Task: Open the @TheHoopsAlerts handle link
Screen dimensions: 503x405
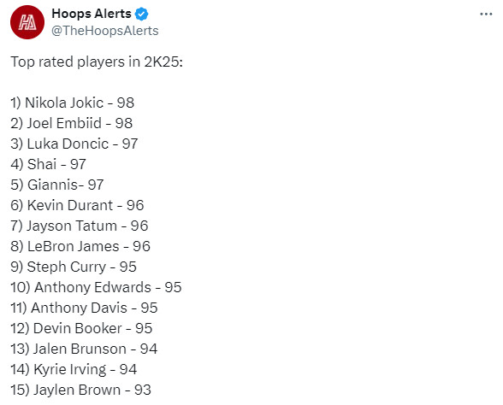Action: 105,31
